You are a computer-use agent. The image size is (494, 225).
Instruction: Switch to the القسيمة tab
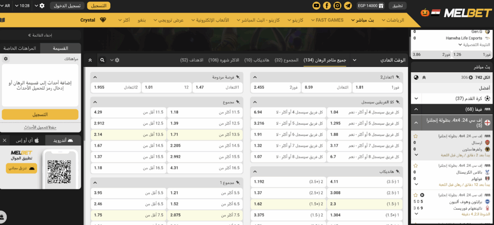pos(61,49)
